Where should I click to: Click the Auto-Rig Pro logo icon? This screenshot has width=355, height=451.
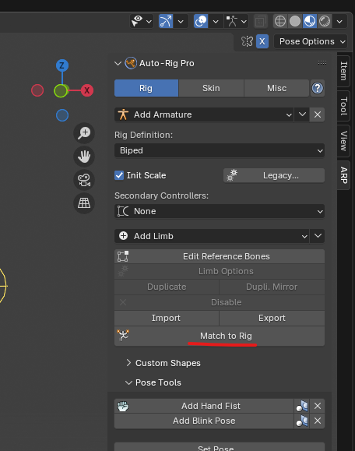pos(131,63)
